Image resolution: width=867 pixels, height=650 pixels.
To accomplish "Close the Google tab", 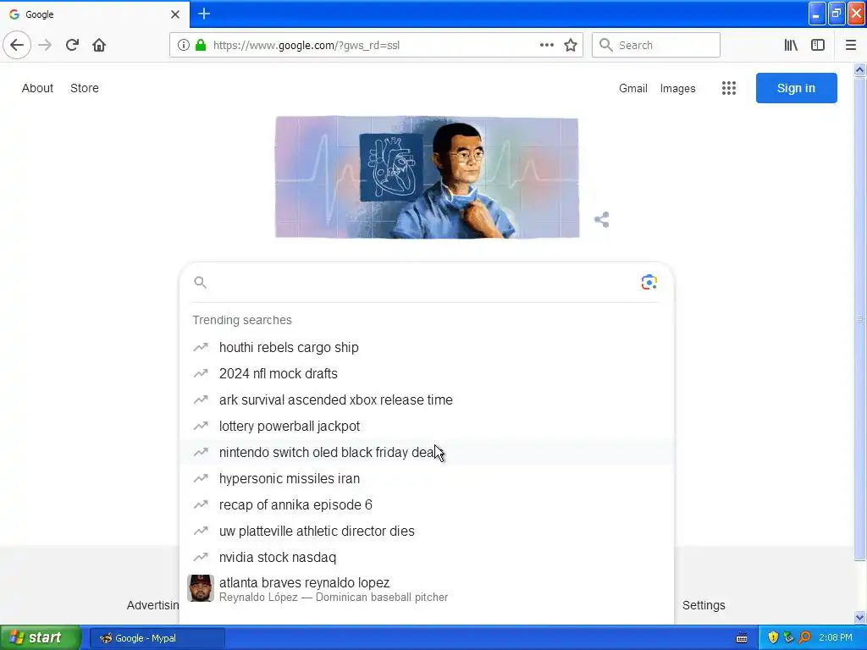I will (174, 14).
